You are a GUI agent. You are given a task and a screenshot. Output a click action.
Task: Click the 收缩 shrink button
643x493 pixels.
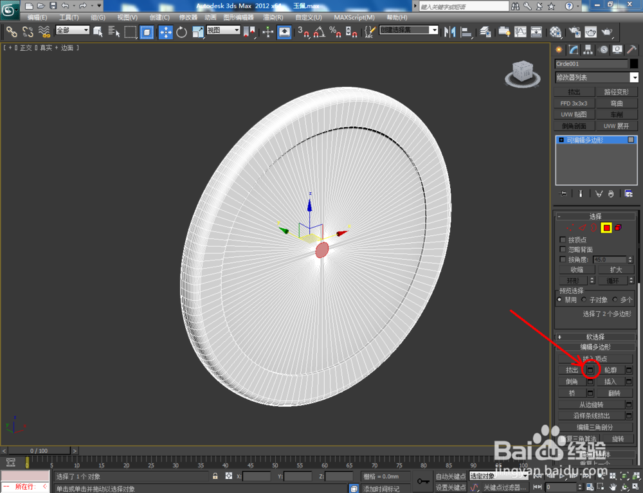tap(577, 270)
